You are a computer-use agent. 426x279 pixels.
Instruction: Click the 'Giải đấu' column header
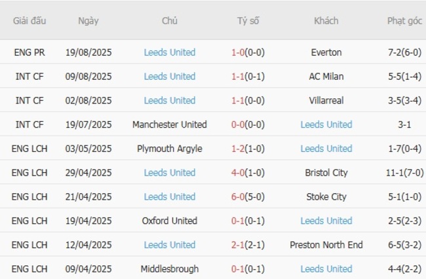coord(29,21)
